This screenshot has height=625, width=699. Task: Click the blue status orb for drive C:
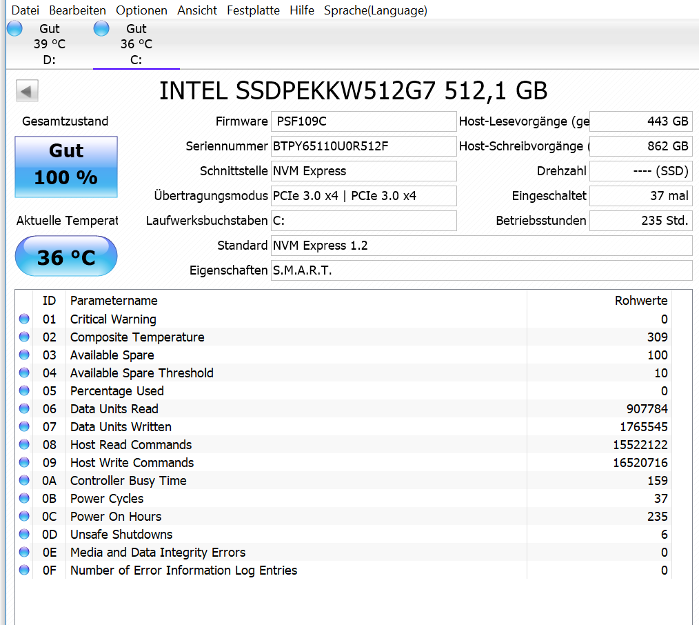101,28
